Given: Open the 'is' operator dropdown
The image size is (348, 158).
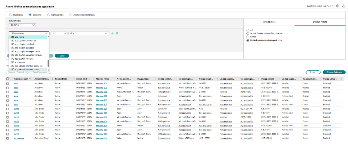Looking at the screenshot, I should coord(59,33).
